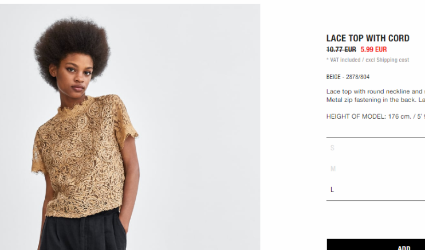The width and height of the screenshot is (425, 250).
Task: Click the beige lace top in photo
Action: coord(84,158)
